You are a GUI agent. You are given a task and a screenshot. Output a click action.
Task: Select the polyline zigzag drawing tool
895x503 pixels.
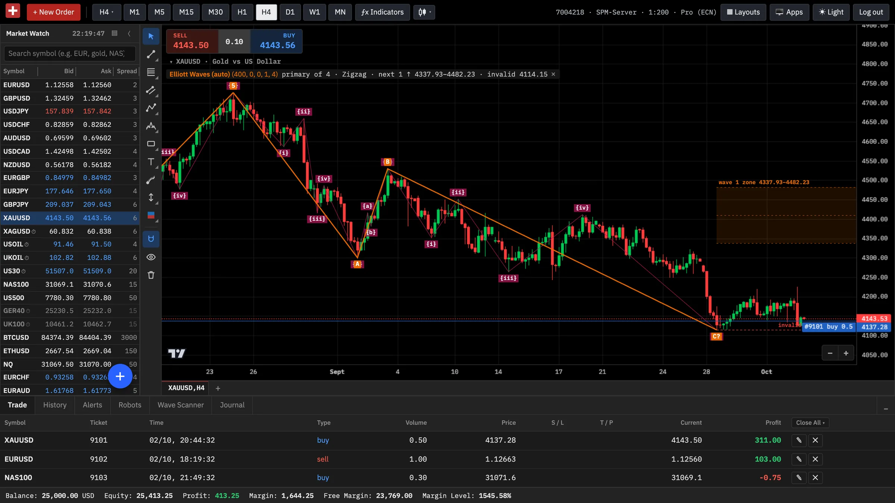tap(151, 108)
